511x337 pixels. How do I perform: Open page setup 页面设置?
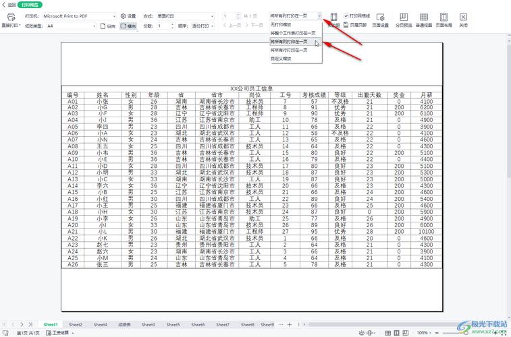coord(380,20)
